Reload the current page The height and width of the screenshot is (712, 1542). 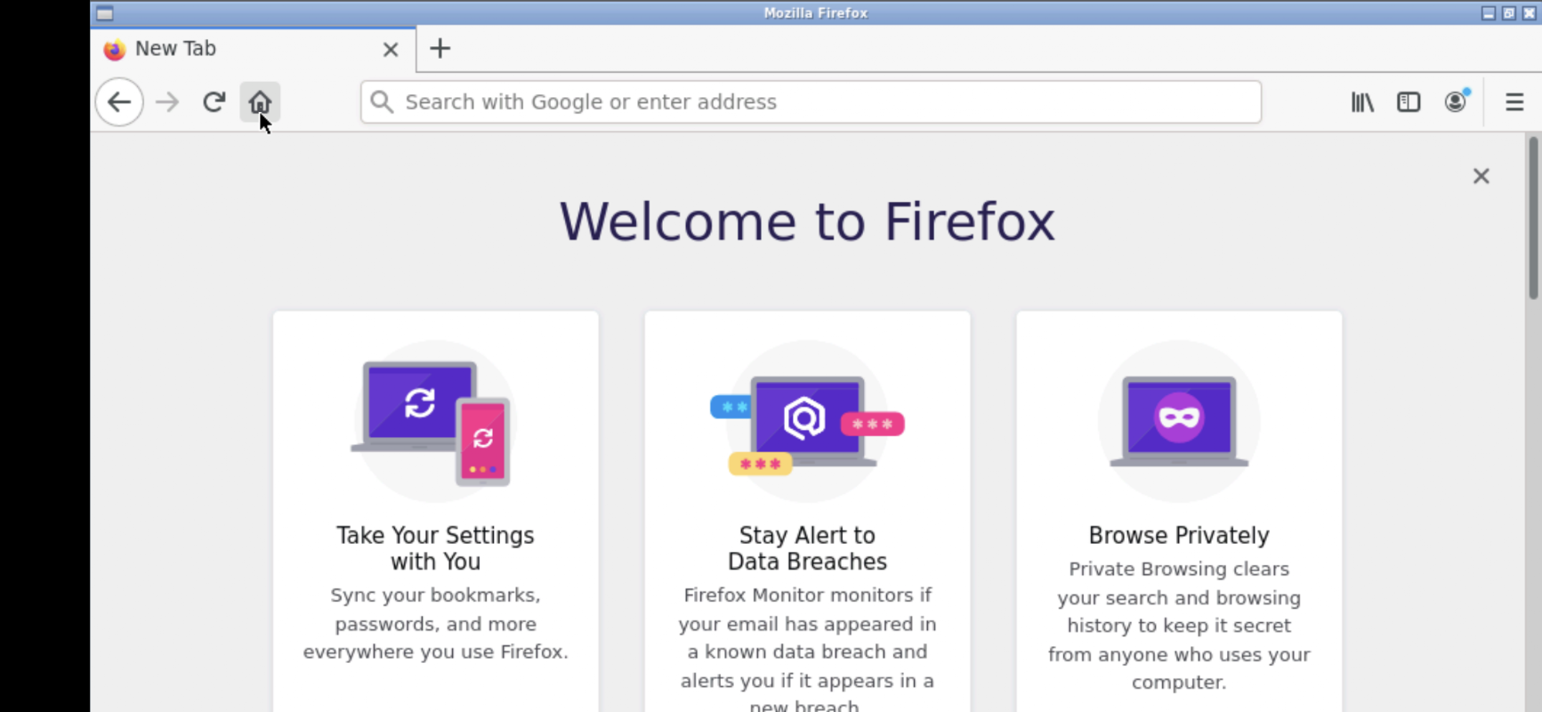pyautogui.click(x=214, y=102)
